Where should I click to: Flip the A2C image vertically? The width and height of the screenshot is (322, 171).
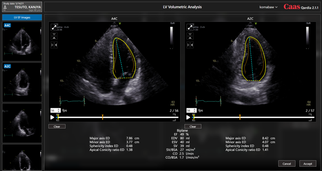(190, 36)
